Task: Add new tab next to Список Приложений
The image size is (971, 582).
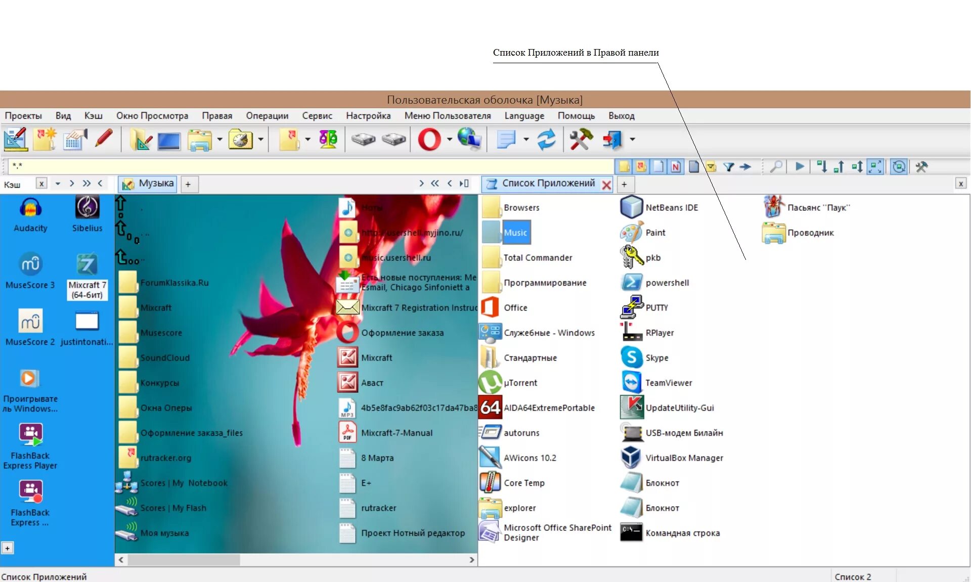Action: click(624, 185)
